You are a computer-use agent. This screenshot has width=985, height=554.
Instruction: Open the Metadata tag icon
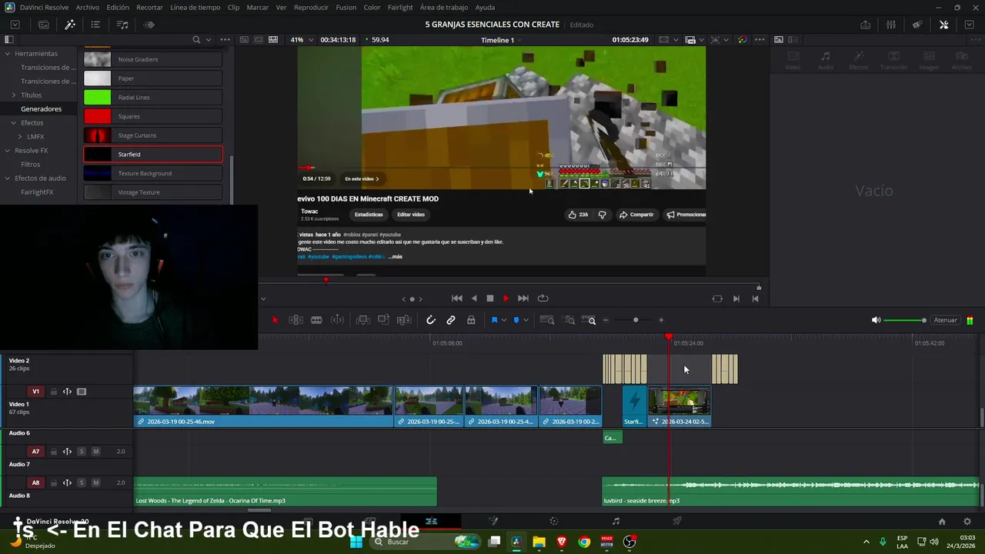tap(917, 25)
